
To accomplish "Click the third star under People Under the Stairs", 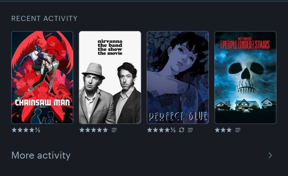I will (x=229, y=130).
